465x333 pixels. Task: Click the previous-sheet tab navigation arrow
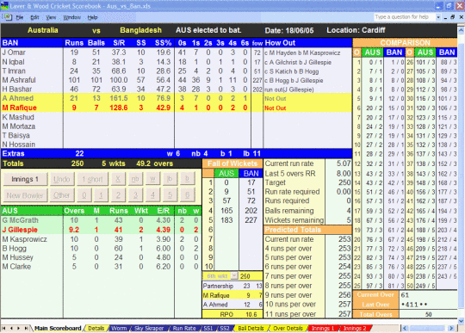point(11,328)
